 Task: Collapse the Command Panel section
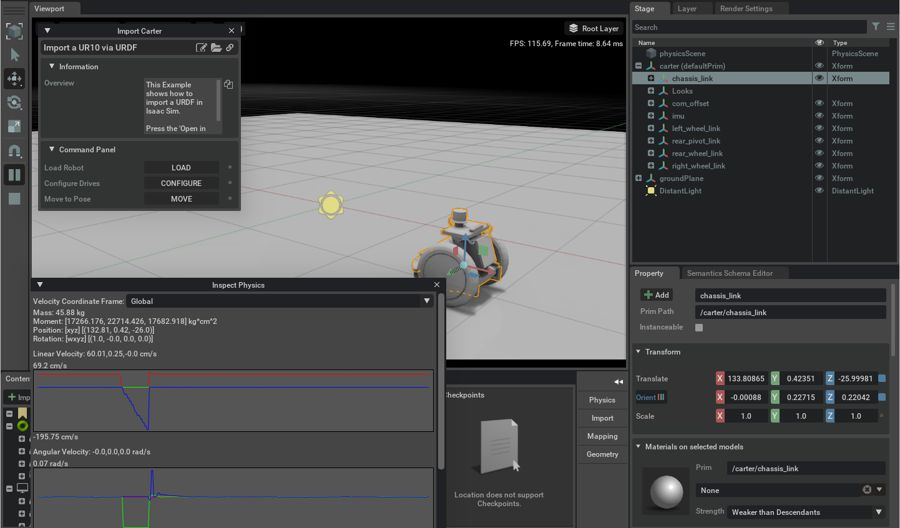(x=52, y=149)
